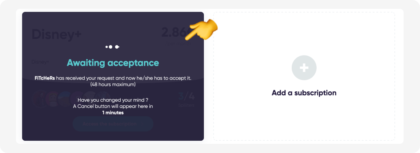Click the third blue splitter avatar
The width and height of the screenshot is (420, 153).
coord(65,99)
